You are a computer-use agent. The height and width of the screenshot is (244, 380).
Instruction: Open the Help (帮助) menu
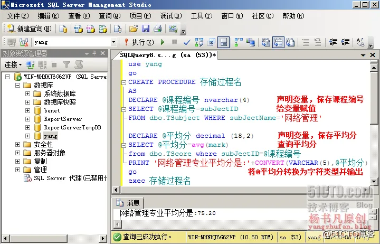click(293, 16)
